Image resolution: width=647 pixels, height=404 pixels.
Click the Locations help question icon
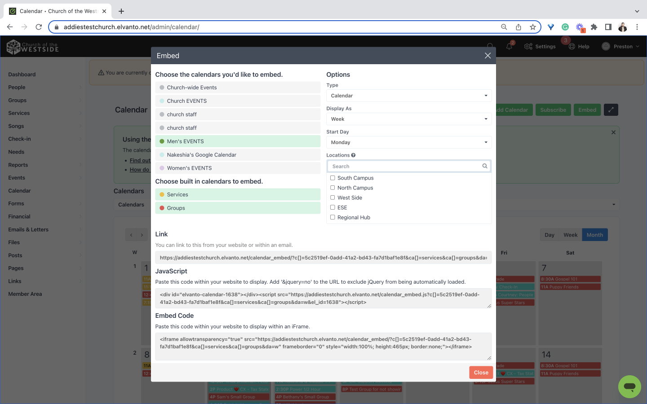[353, 155]
